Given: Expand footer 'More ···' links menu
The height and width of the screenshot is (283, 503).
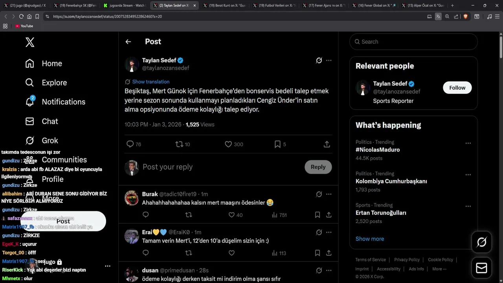Looking at the screenshot, I should (439, 269).
